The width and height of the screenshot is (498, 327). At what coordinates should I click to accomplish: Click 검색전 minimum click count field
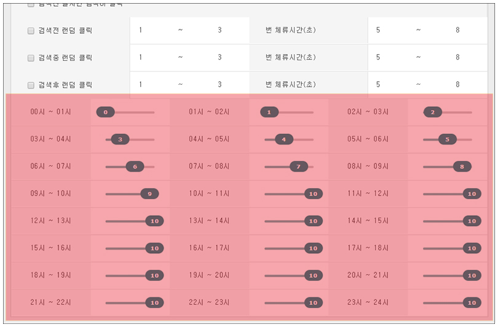pos(150,30)
